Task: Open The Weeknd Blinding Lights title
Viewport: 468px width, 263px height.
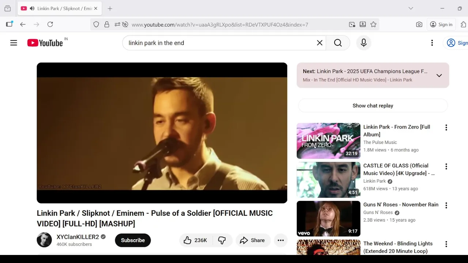Action: tap(398, 247)
